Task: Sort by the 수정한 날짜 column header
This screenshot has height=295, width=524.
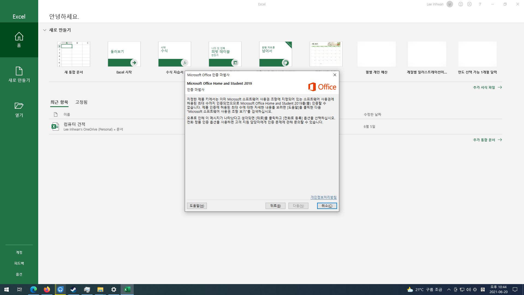Action: [x=373, y=114]
